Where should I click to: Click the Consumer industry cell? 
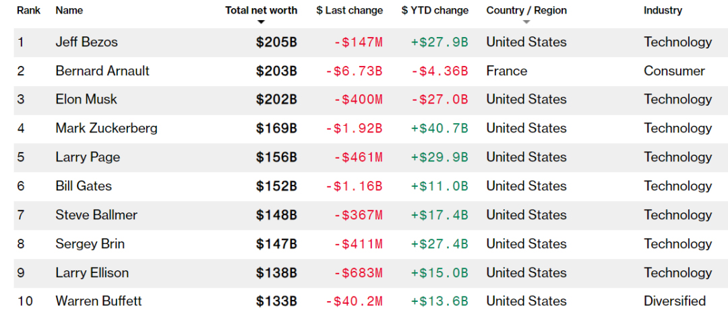[x=674, y=71]
